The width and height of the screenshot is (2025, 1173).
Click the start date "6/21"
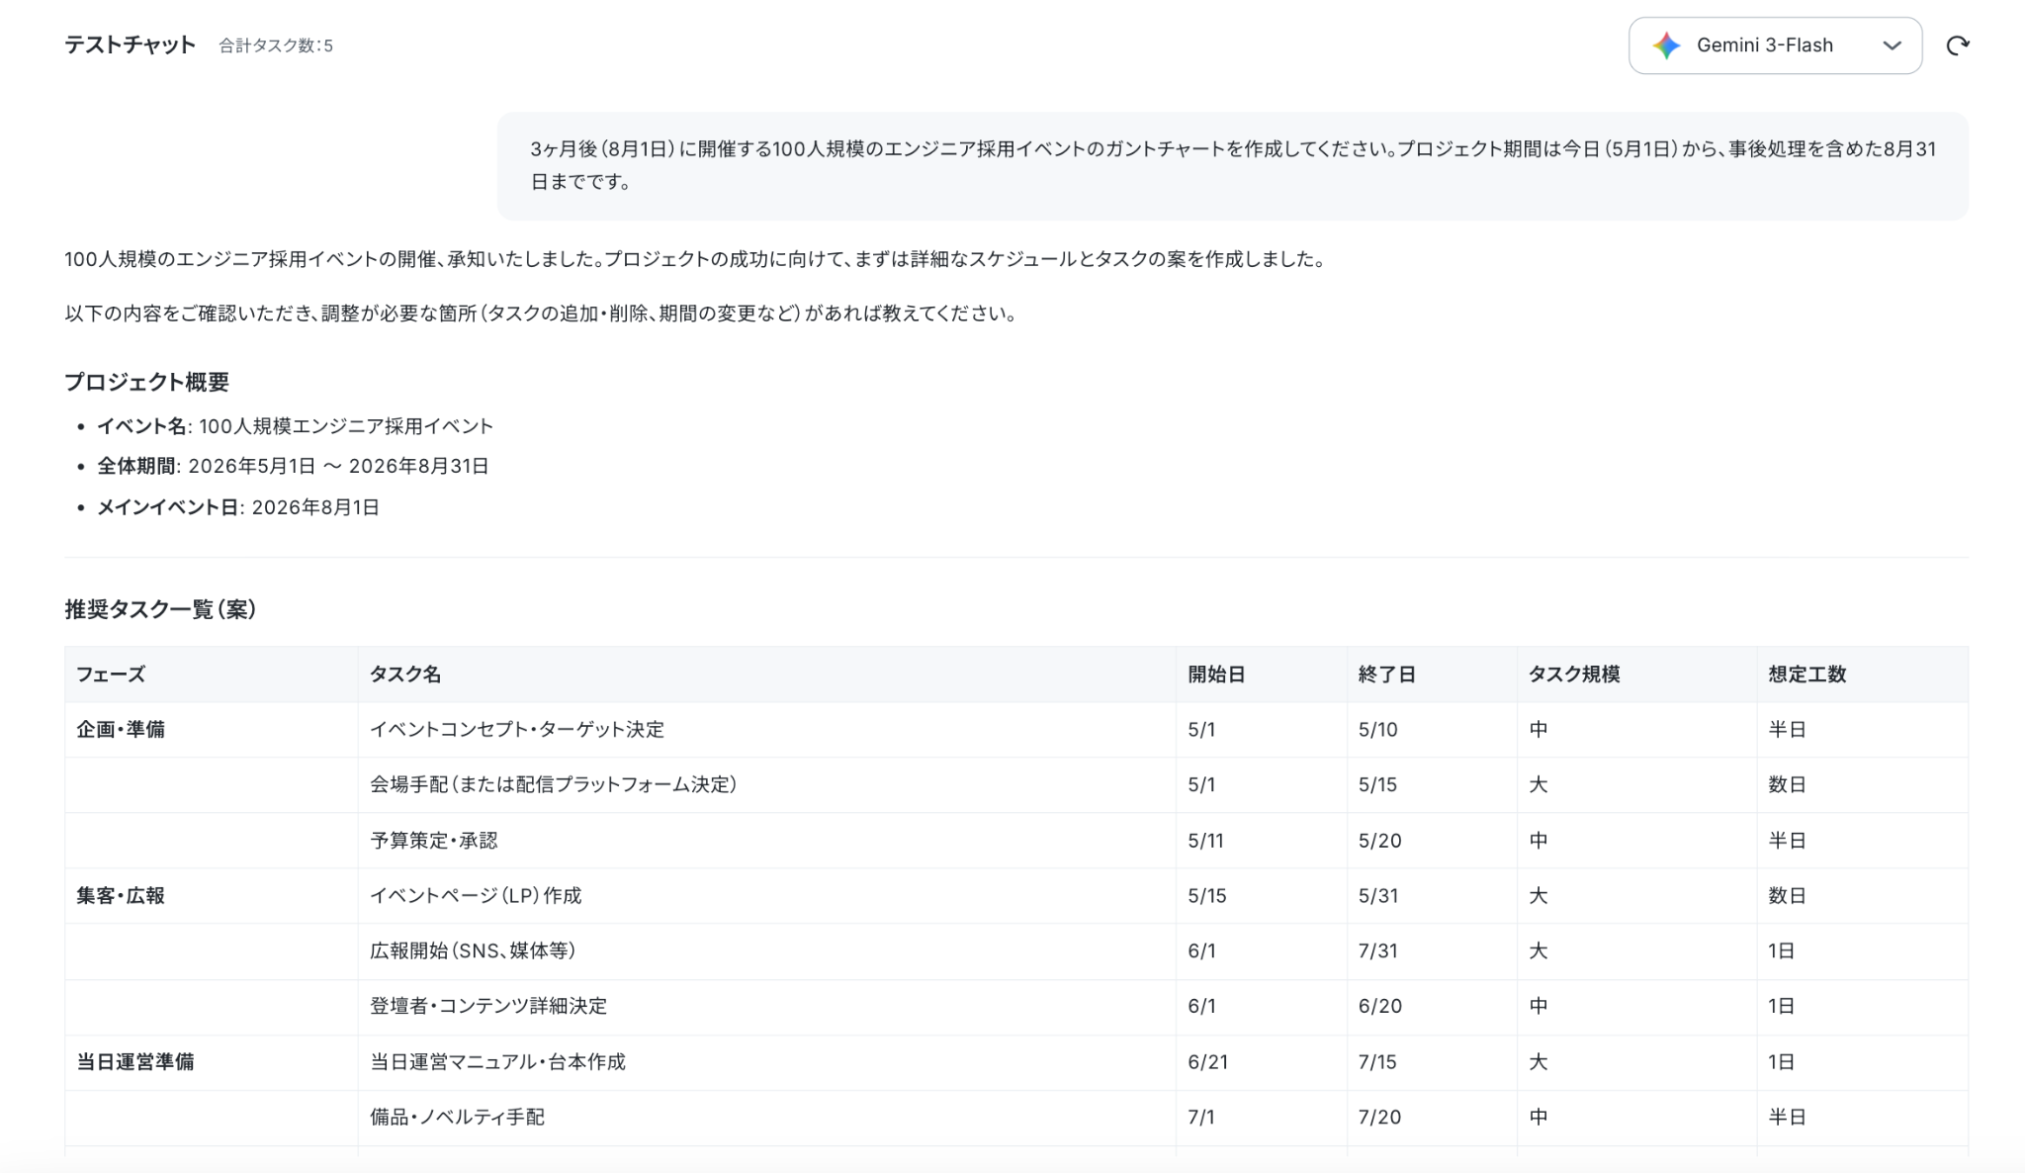point(1208,1062)
